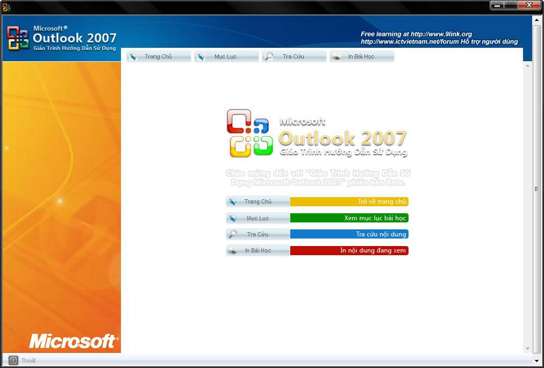
Task: Click the large Office logo in center content
Action: pyautogui.click(x=249, y=133)
